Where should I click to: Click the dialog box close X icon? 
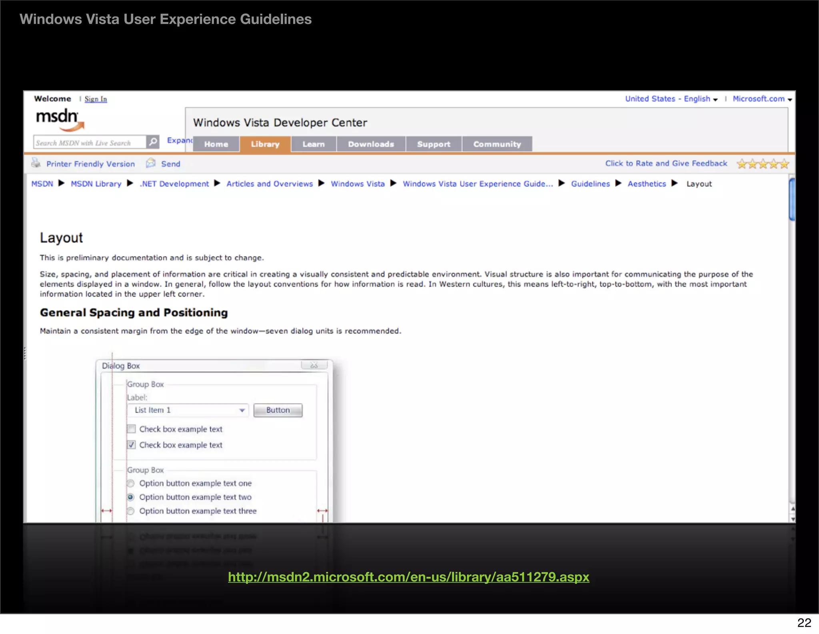314,365
